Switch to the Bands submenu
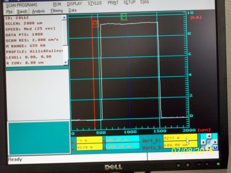This screenshot has height=173, width=231. tap(22, 12)
